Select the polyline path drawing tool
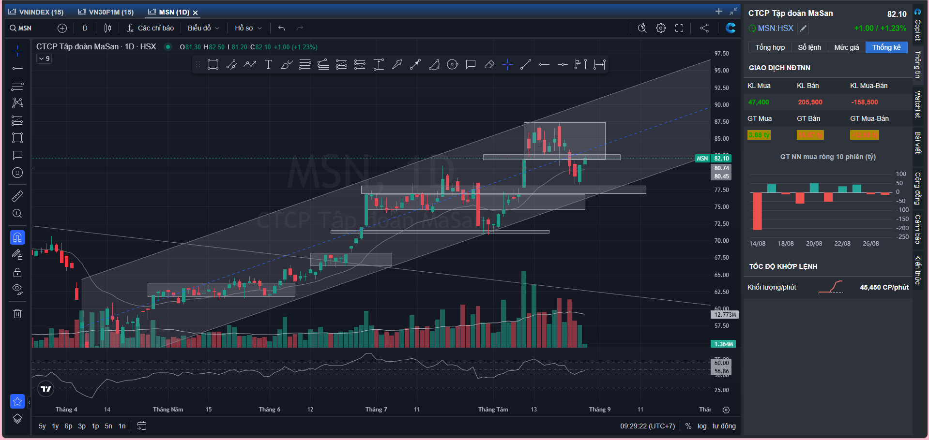The image size is (929, 440). [x=250, y=64]
